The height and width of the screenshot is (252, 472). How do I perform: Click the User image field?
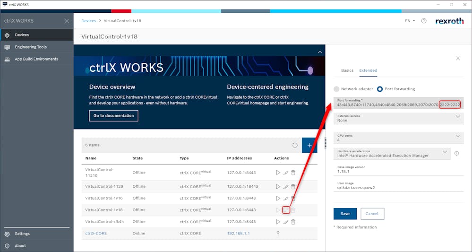(399, 185)
